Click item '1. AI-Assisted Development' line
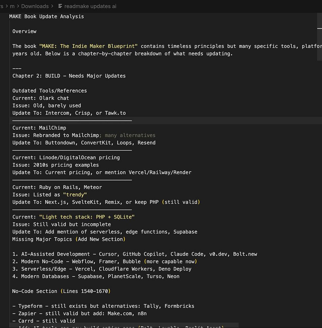322x328 pixels. [x=135, y=254]
